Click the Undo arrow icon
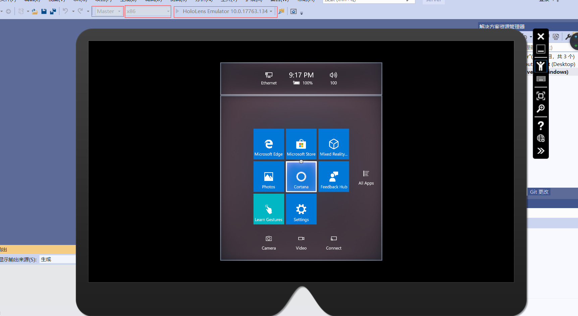 pyautogui.click(x=65, y=11)
